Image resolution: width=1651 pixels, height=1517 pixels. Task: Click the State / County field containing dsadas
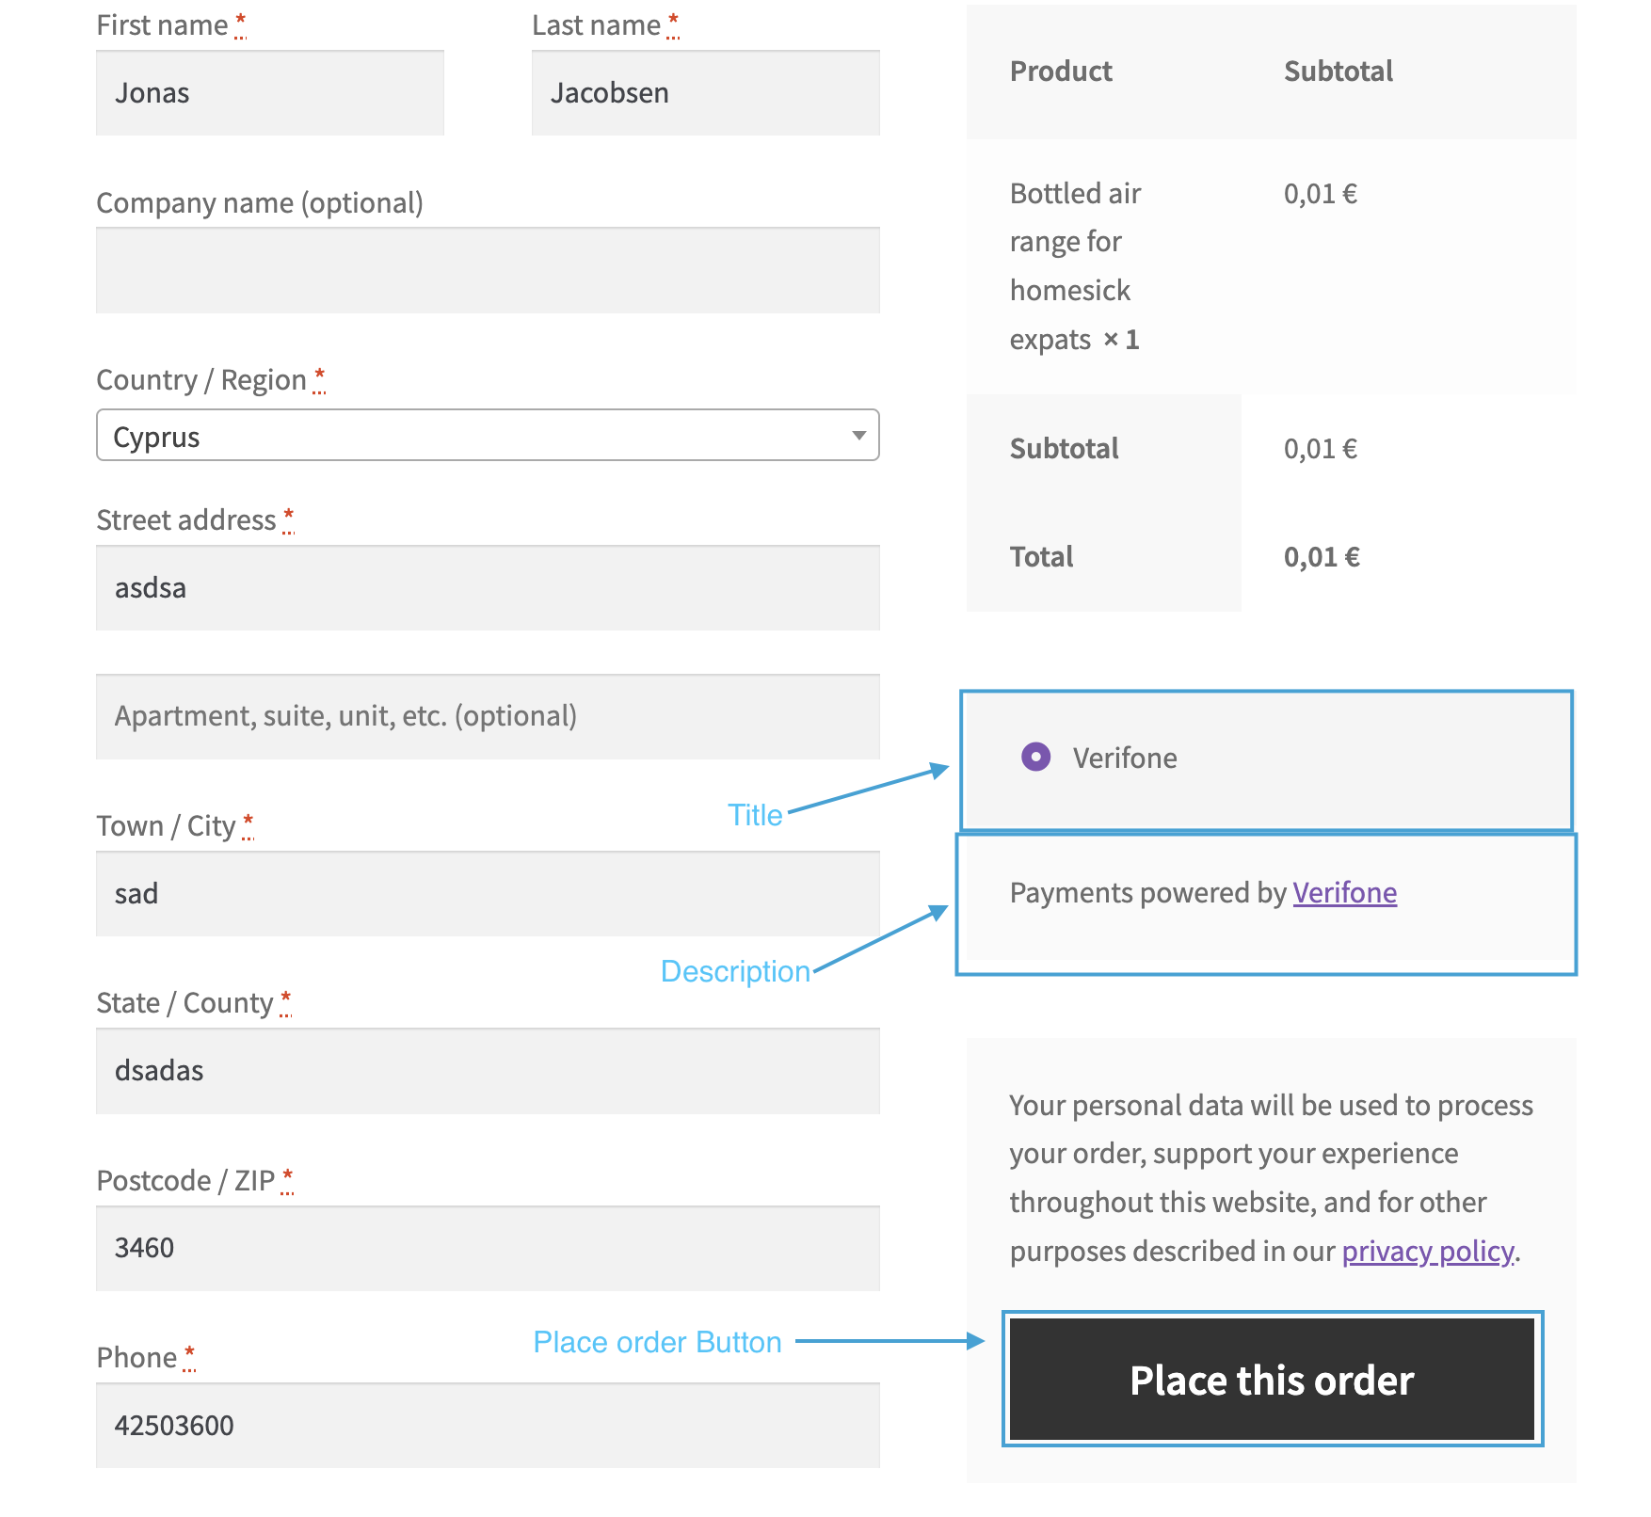[x=488, y=1070]
